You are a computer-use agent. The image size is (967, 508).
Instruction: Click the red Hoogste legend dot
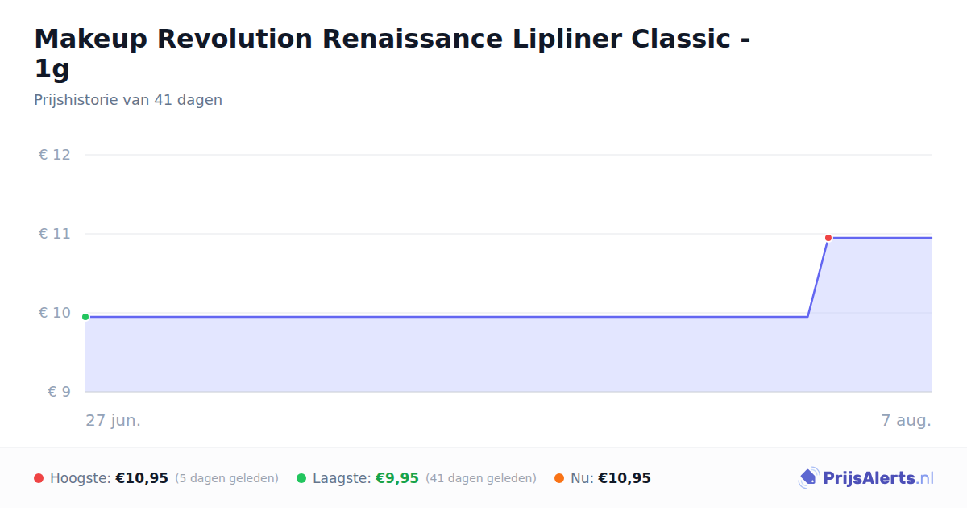coord(39,478)
